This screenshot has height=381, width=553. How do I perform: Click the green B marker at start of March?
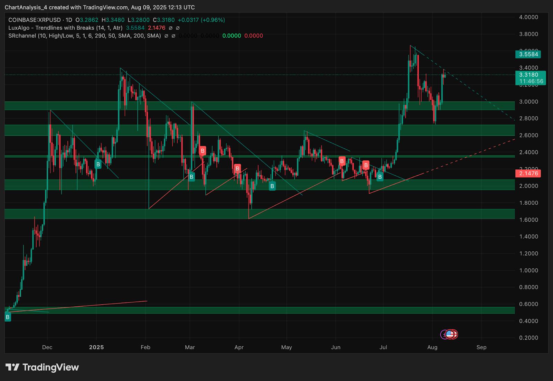tap(191, 177)
